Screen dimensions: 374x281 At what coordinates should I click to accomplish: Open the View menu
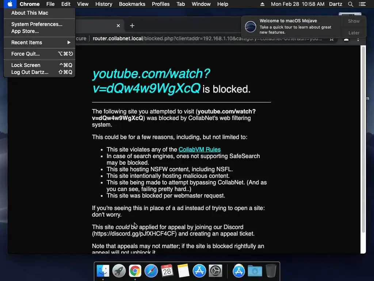click(83, 4)
